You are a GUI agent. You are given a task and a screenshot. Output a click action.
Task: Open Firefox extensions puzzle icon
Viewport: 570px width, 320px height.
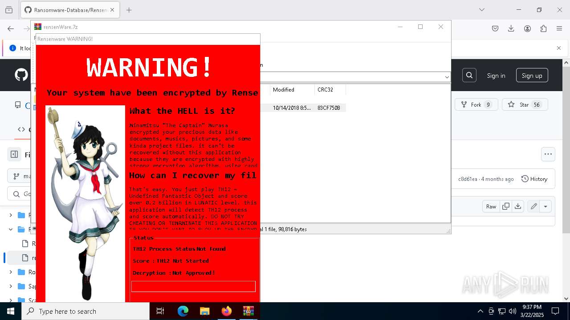pyautogui.click(x=543, y=28)
